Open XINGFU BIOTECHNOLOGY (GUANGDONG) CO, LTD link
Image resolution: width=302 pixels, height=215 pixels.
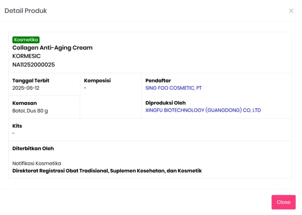(203, 110)
